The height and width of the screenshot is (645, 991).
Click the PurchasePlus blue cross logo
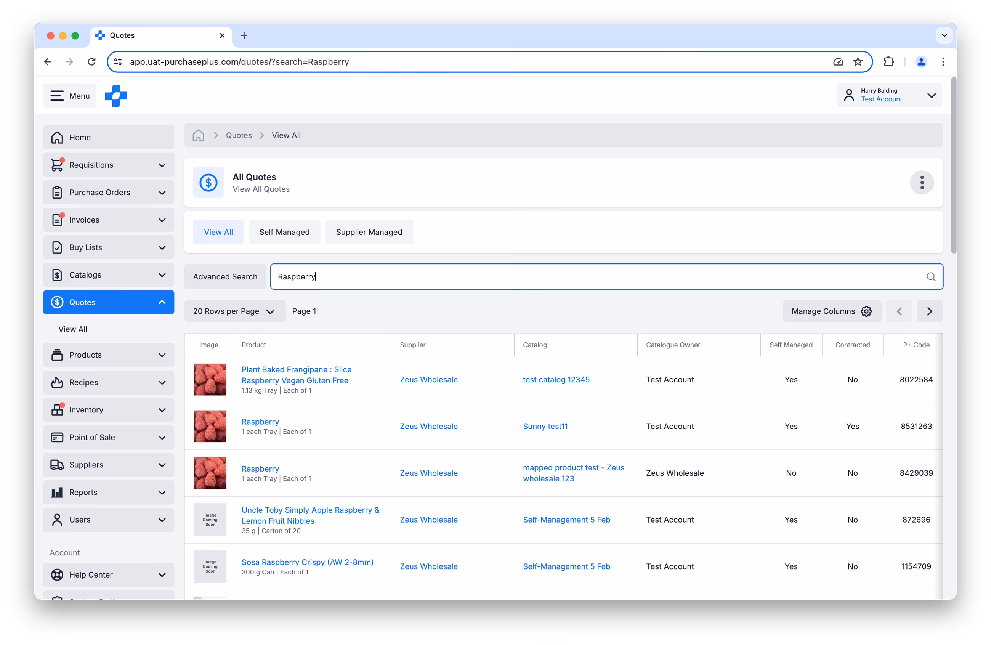click(116, 96)
